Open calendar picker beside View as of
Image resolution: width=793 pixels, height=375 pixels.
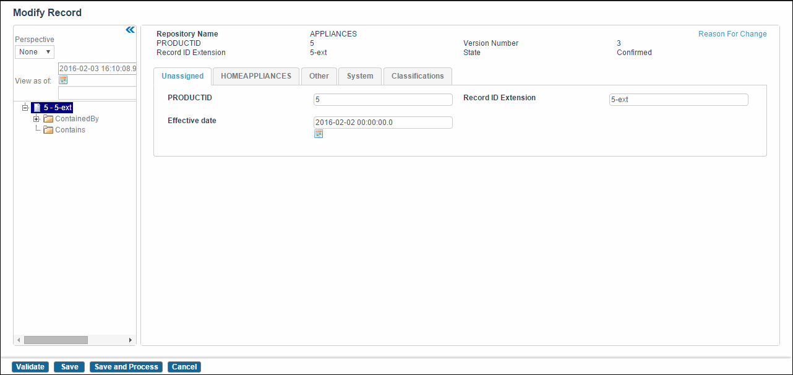[x=63, y=80]
